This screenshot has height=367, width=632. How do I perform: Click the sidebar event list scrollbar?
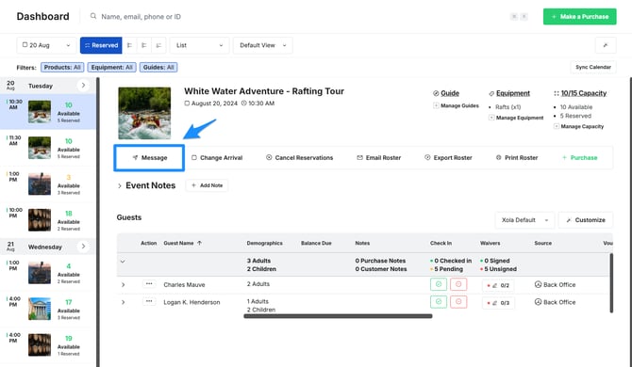97,222
